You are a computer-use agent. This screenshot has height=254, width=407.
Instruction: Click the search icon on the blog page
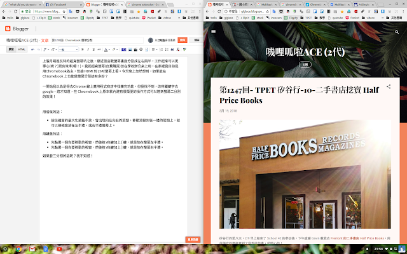coord(397,32)
